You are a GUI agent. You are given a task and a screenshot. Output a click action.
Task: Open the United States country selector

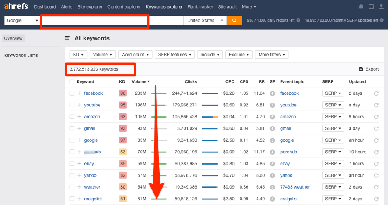(x=205, y=20)
